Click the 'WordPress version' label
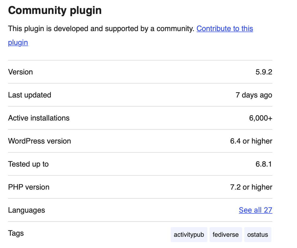The width and height of the screenshot is (297, 248). tap(40, 141)
